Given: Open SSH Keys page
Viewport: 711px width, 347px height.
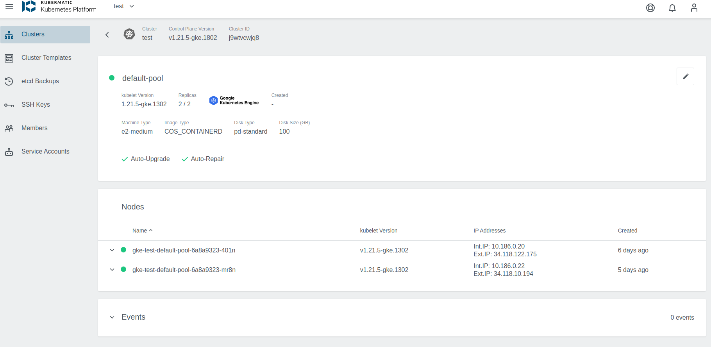Looking at the screenshot, I should (36, 105).
